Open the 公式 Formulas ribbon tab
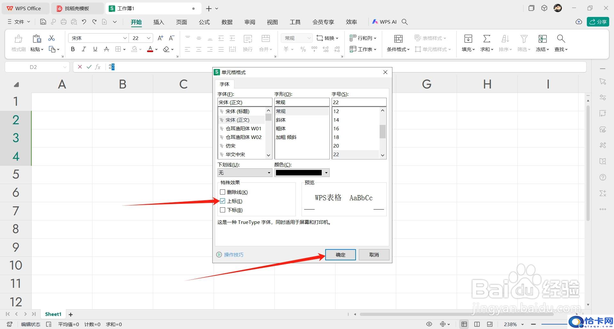Screen dimensions: 614x329 click(204, 22)
